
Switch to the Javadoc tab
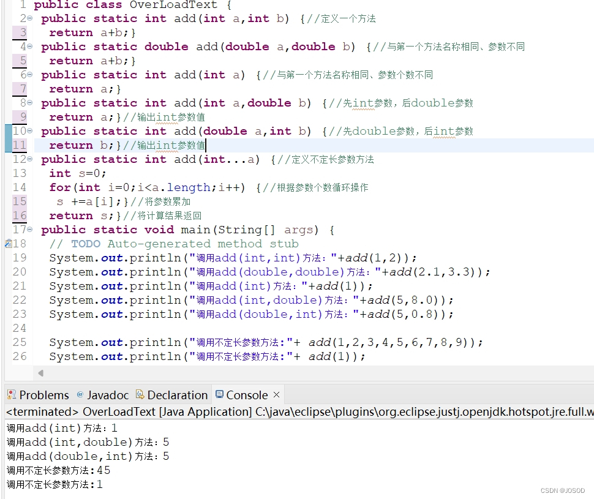[103, 395]
